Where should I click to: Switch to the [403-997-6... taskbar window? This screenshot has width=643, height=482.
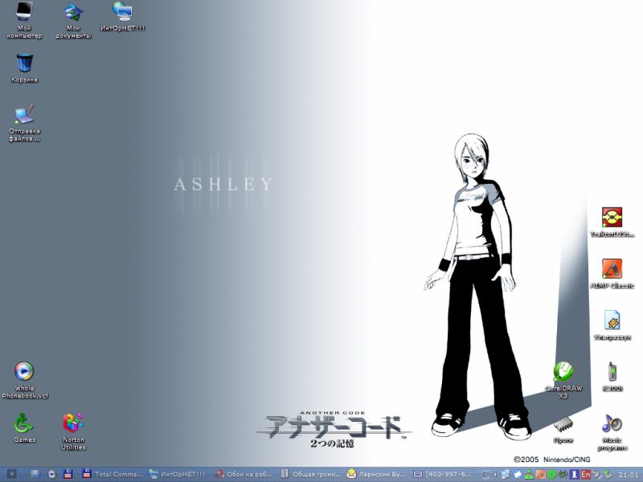coord(443,474)
